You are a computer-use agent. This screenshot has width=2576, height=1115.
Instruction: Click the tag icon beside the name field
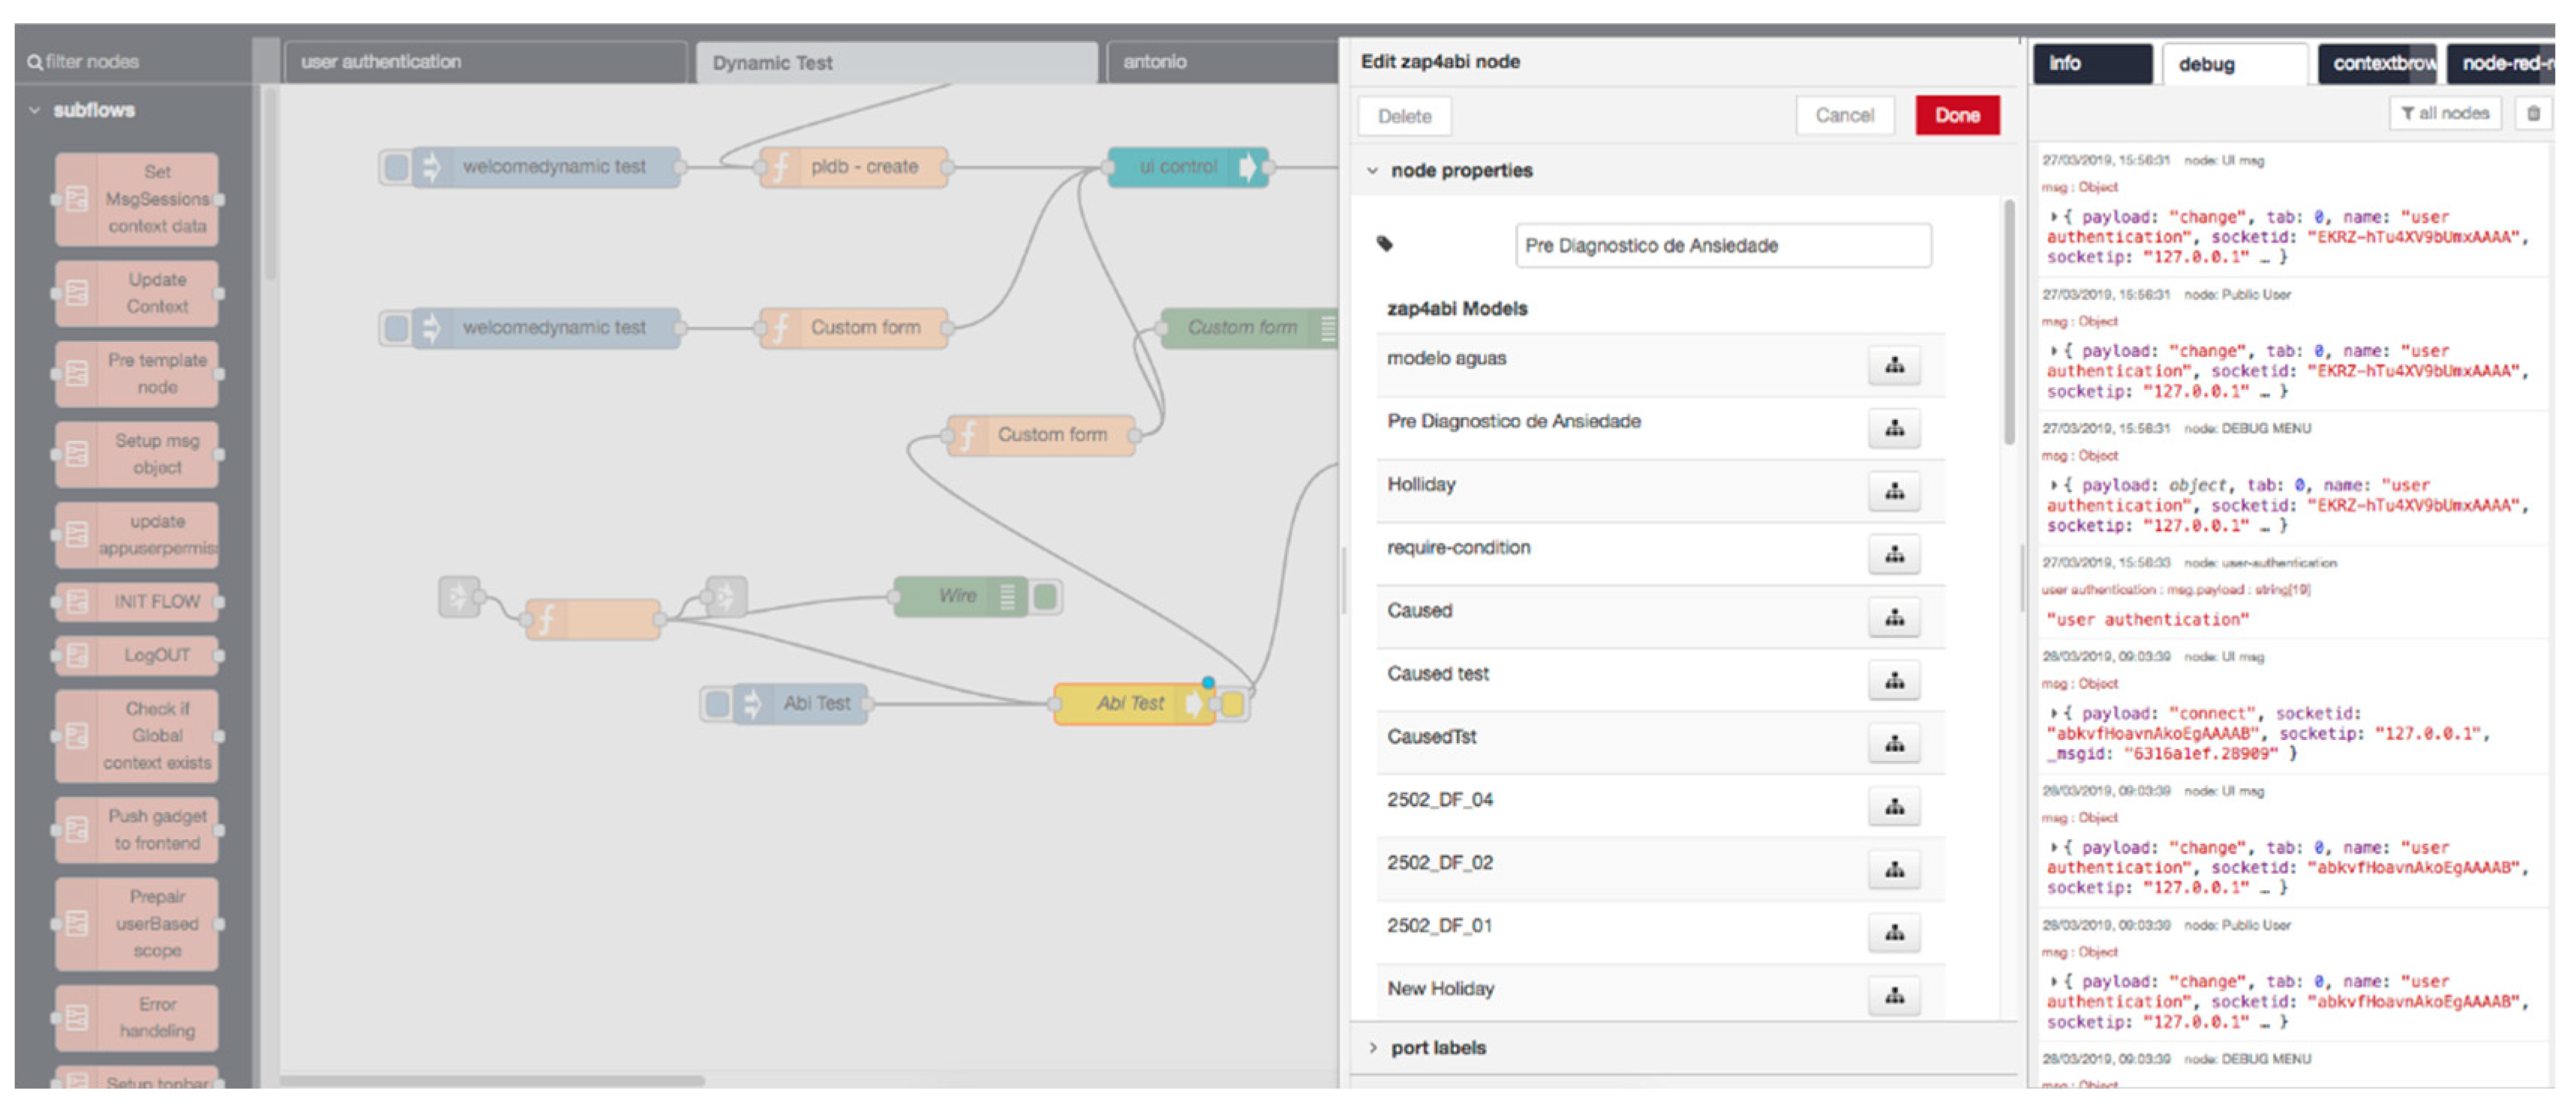1385,244
